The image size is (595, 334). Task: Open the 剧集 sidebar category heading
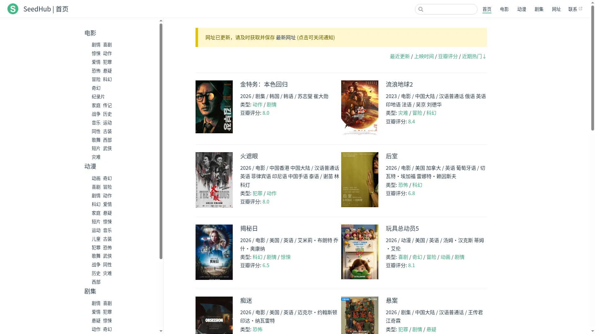point(90,291)
